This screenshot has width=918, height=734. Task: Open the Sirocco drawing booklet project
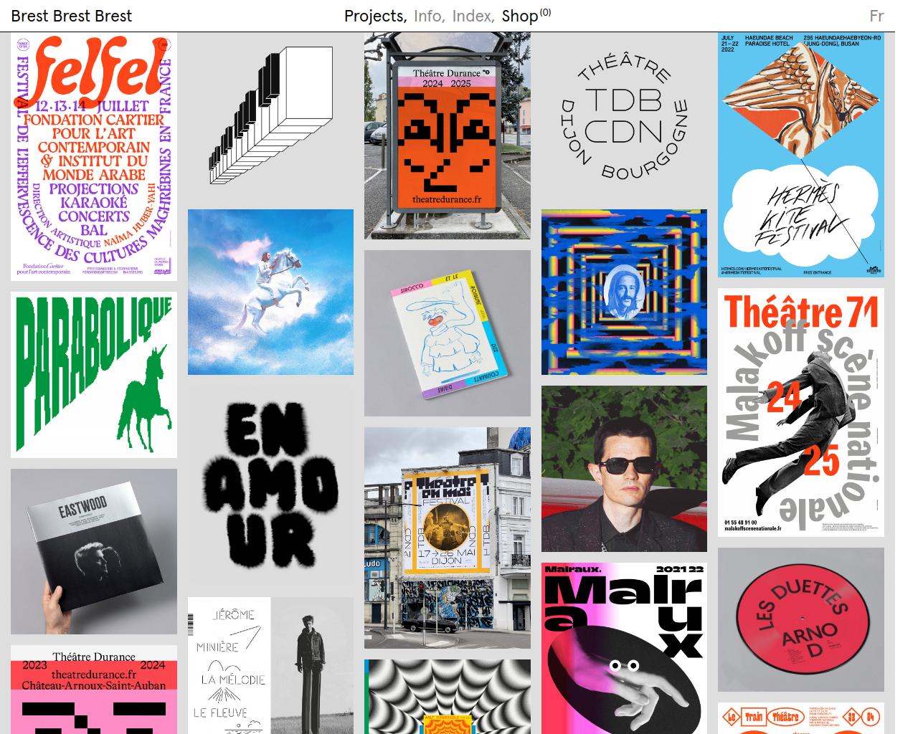(448, 333)
